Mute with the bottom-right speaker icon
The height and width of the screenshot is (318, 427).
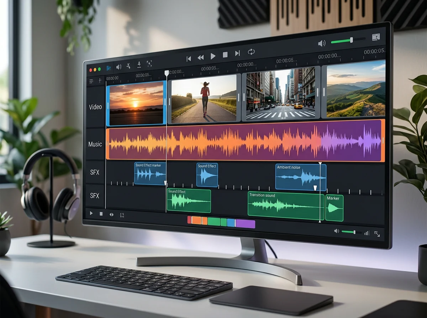(x=337, y=231)
